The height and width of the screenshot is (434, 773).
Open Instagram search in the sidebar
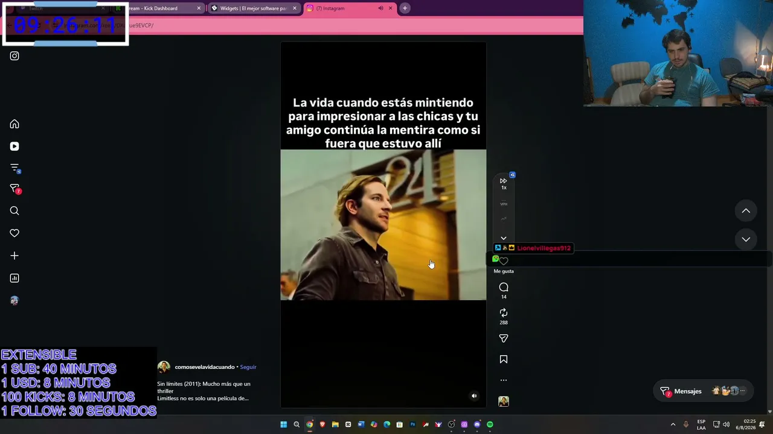14,211
